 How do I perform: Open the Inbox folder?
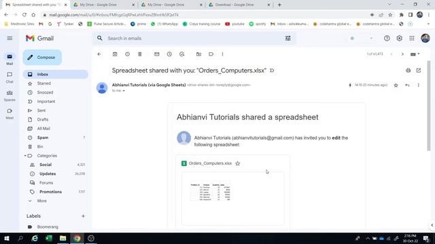56,75
